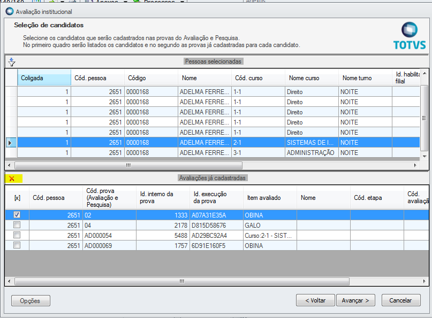Click execution id D815D58676

pos(216,226)
